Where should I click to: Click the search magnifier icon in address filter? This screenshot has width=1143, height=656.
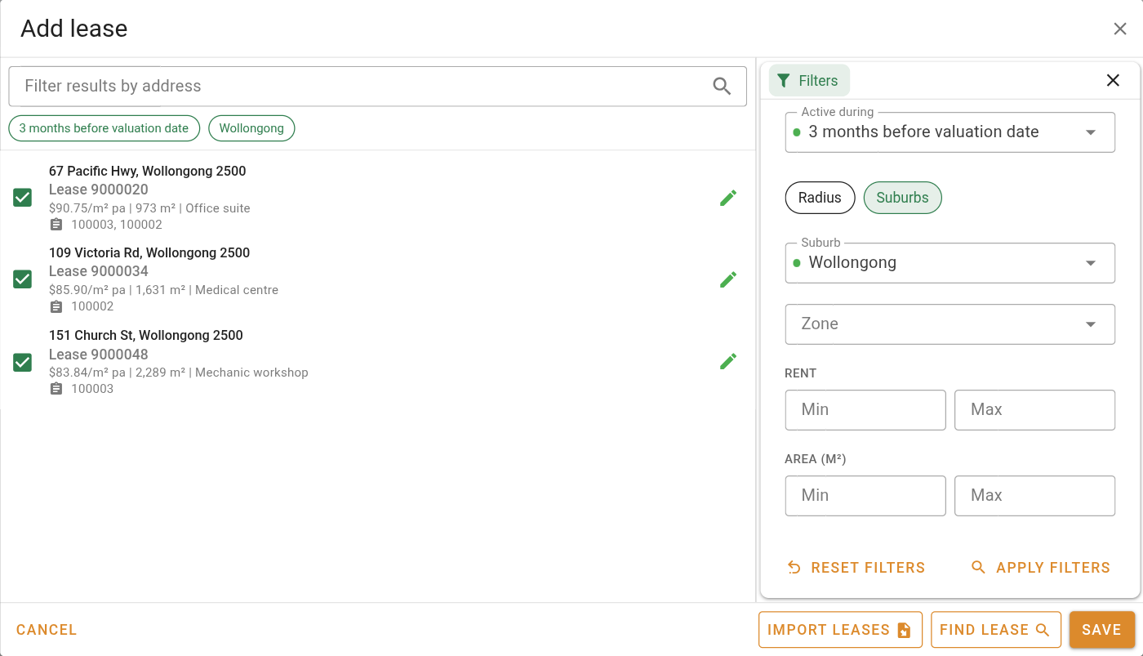(722, 86)
